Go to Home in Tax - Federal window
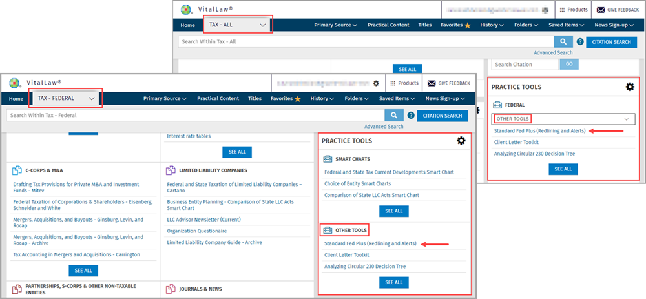Screen dimensions: 646x299 pos(16,98)
